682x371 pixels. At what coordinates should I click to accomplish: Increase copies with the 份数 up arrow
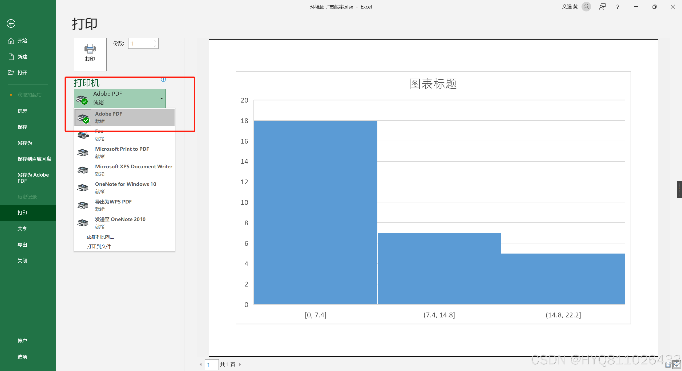tap(155, 41)
